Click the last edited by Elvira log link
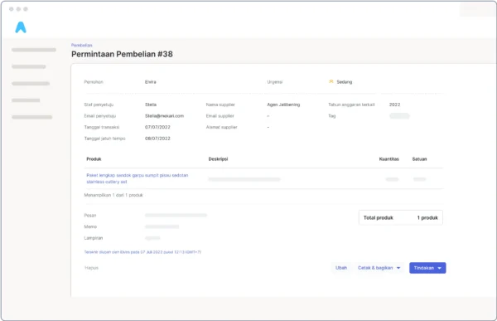 (142, 252)
